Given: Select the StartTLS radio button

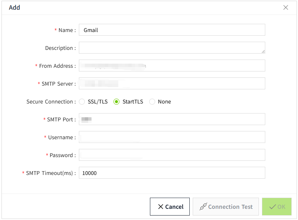Looking at the screenshot, I should click(x=116, y=102).
